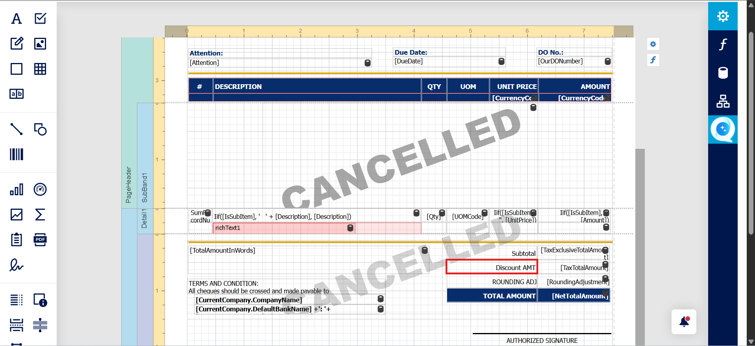Viewport: 755px width, 346px height.
Task: Select the 'Attention:' label
Action: [280, 53]
